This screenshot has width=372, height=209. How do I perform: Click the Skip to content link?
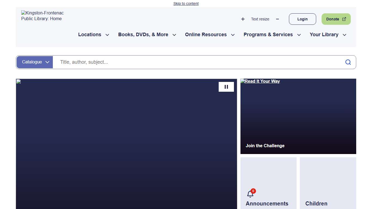tap(186, 4)
